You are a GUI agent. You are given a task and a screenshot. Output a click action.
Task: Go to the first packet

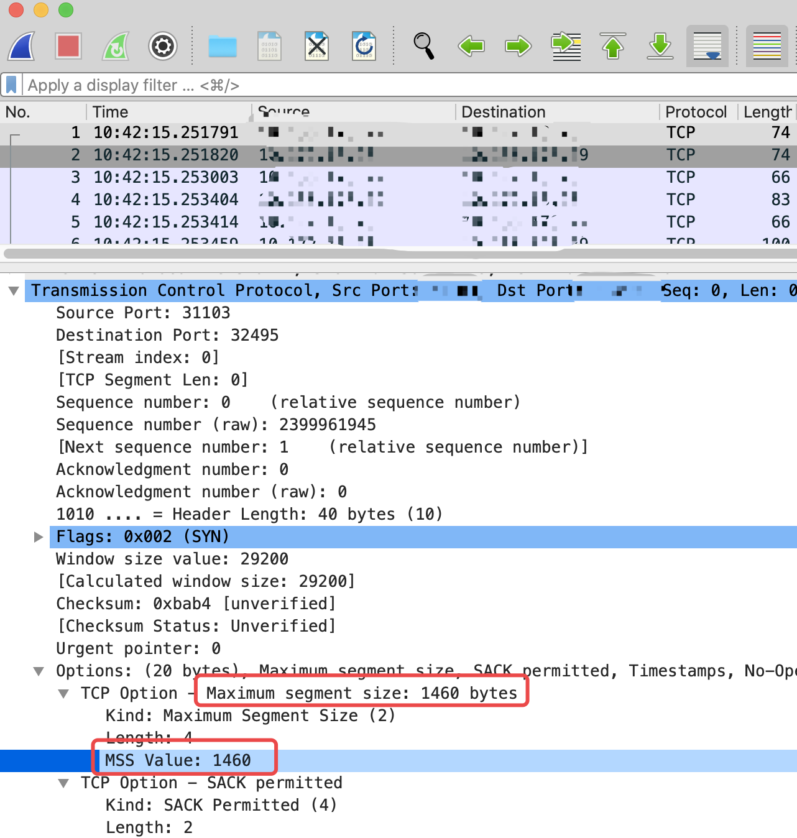(x=613, y=46)
